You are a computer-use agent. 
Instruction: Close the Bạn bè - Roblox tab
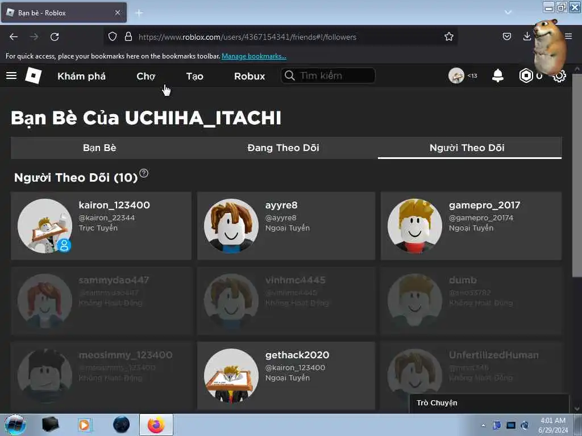(118, 12)
